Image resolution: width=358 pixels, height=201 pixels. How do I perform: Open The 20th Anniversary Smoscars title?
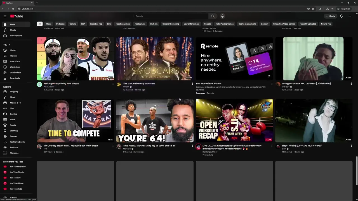[139, 83]
